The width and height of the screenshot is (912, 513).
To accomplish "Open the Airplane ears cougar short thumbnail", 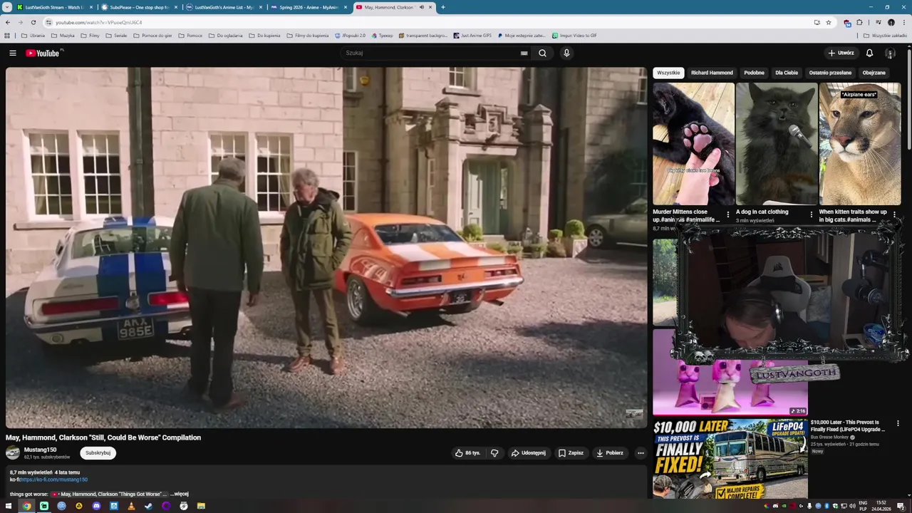I will 860,144.
